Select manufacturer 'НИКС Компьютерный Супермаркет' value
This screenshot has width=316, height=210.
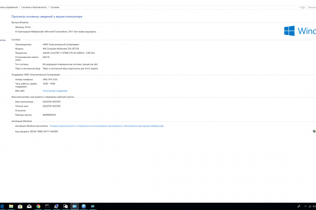(61, 45)
